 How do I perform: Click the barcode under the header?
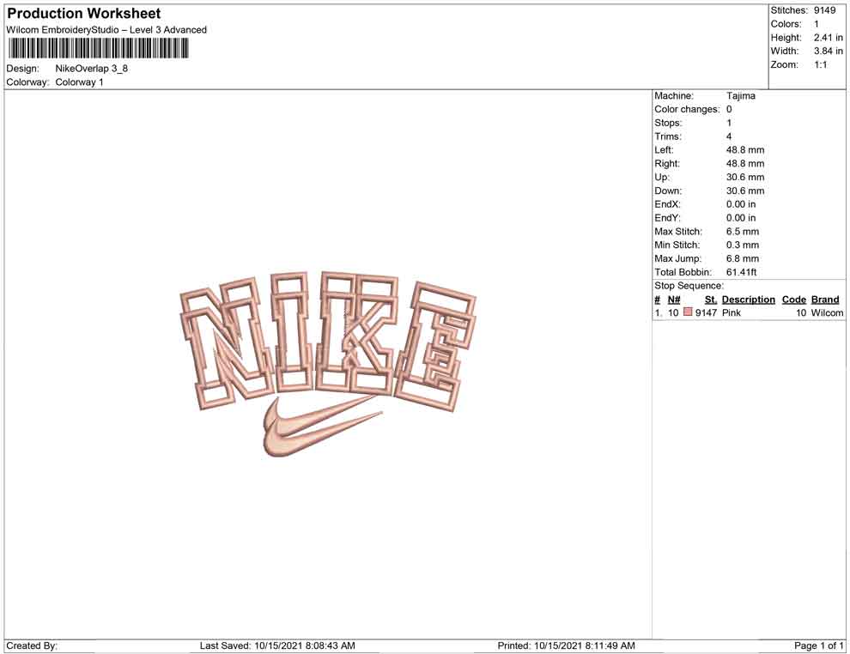98,49
